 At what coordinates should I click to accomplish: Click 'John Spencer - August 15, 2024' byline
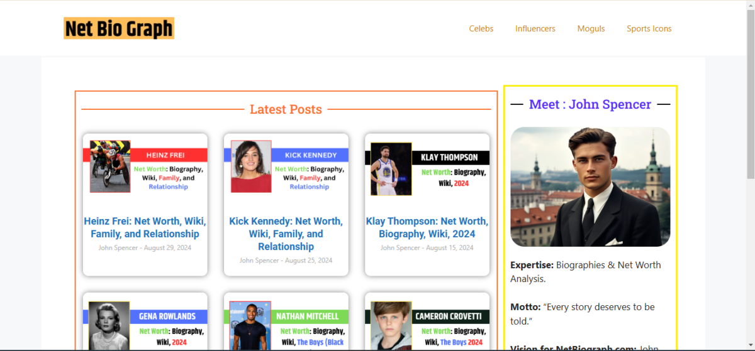click(x=427, y=247)
